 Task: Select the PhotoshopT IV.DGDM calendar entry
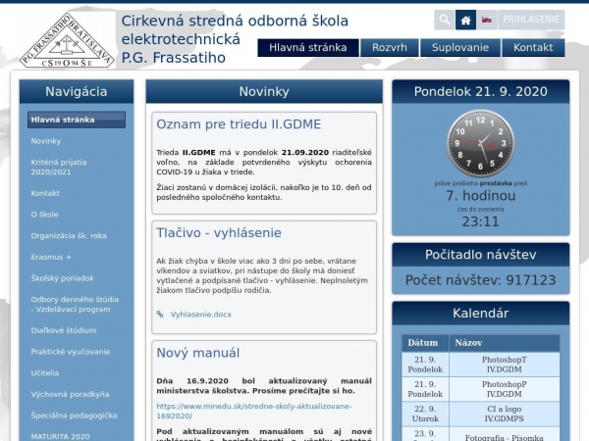point(505,365)
